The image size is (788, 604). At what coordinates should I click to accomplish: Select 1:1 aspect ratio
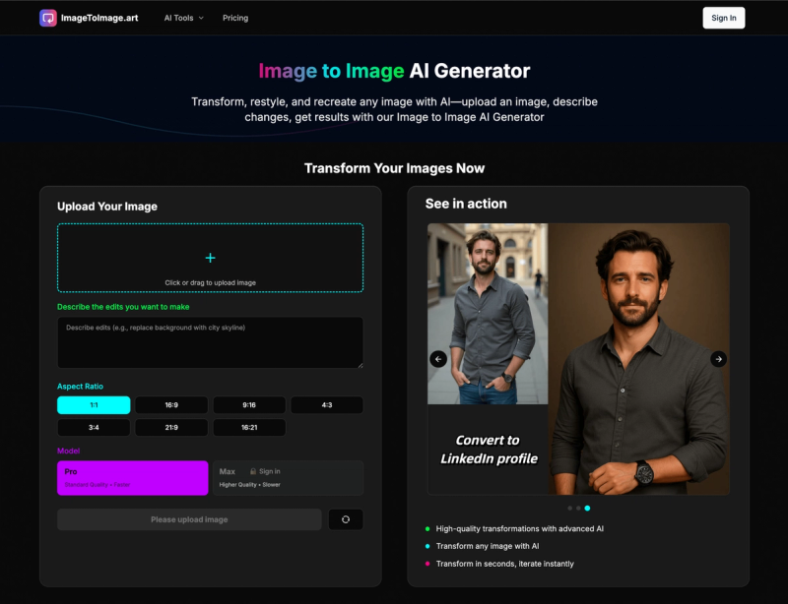tap(94, 404)
